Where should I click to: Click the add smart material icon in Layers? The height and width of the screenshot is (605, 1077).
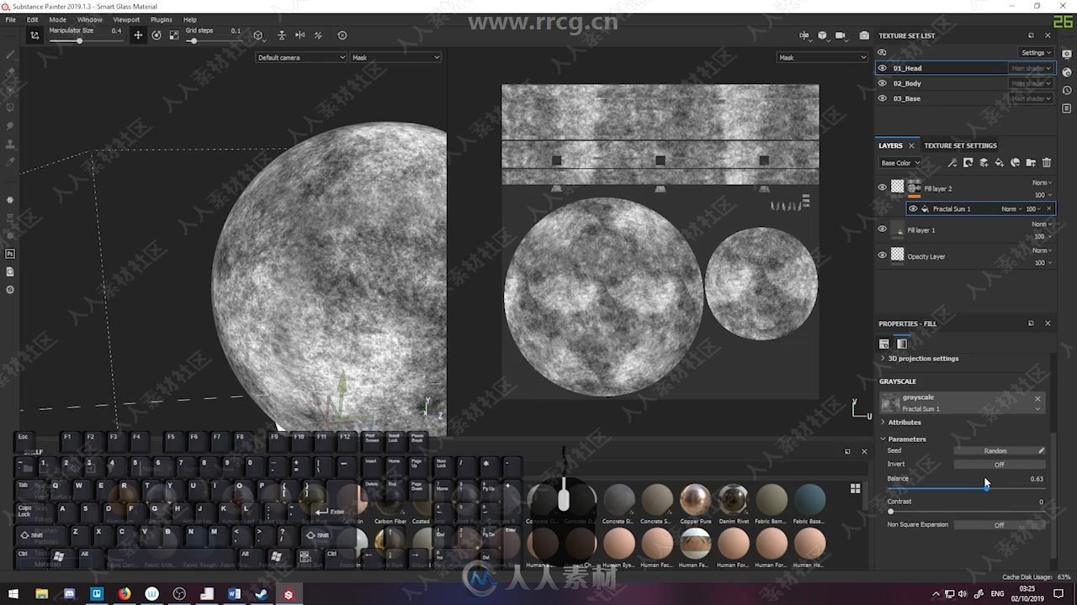(x=1016, y=163)
